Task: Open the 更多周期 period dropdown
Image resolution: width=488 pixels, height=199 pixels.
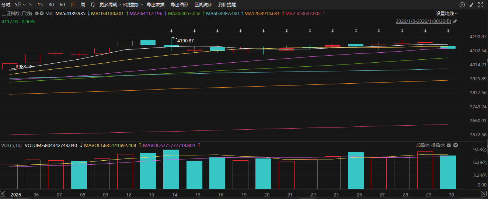Action: [110, 5]
